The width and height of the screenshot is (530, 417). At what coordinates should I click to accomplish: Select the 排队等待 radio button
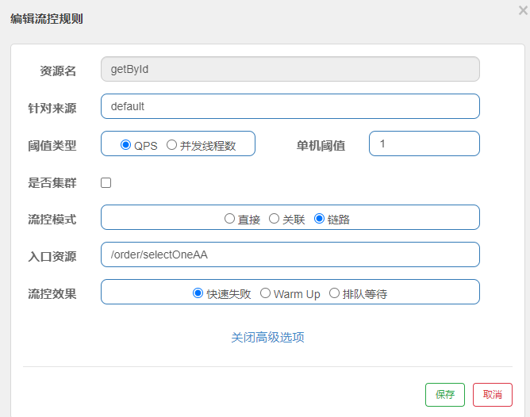[x=334, y=293]
